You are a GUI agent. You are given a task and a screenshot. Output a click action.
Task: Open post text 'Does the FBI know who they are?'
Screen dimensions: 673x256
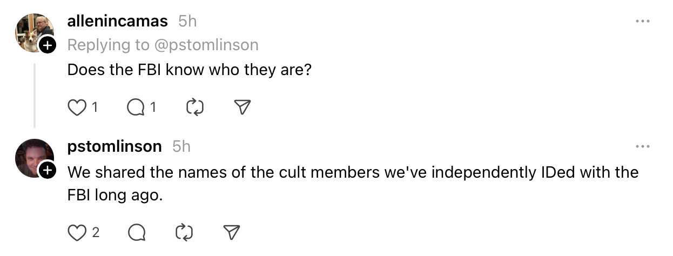click(x=190, y=70)
